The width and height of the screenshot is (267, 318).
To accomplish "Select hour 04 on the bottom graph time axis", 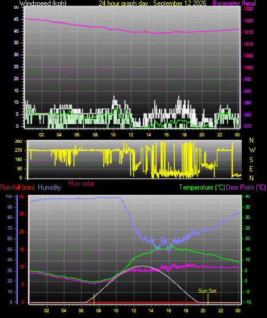I will 64,311.
